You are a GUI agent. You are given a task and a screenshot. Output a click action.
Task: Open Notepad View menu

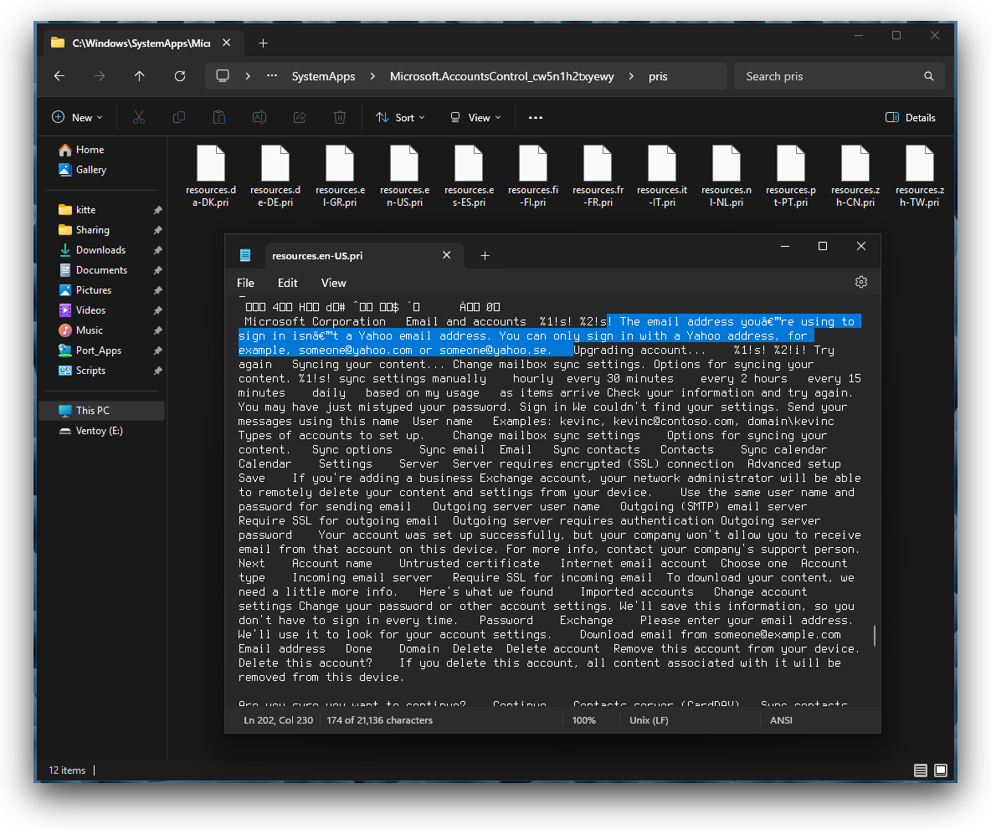pos(334,283)
